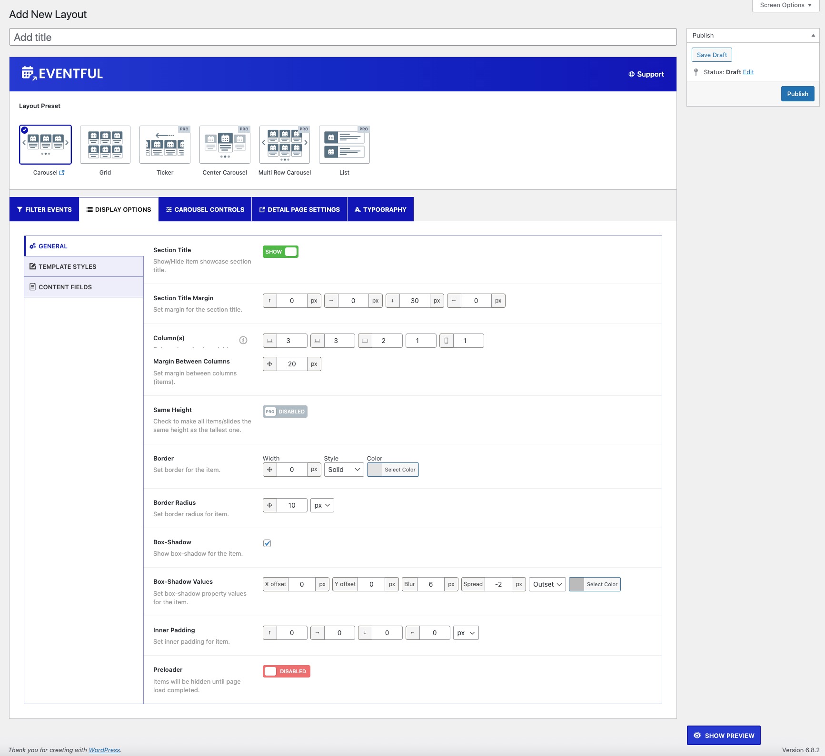Click the Border Radius all-sides icon

(x=270, y=505)
